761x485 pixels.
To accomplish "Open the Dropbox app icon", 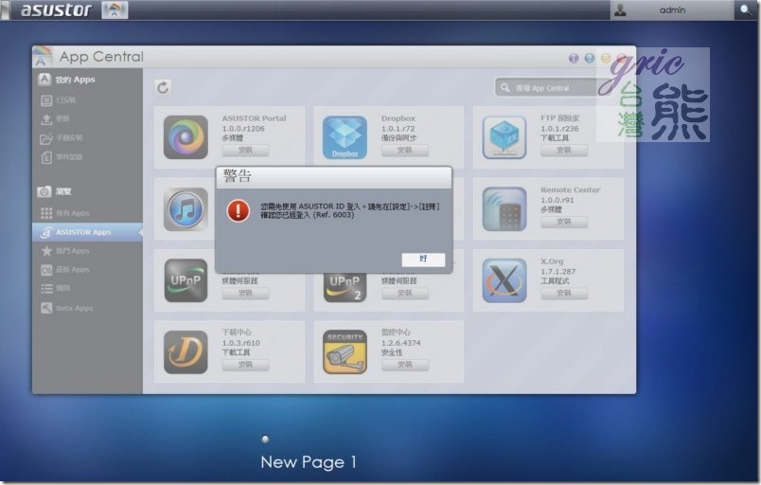I will (x=345, y=137).
